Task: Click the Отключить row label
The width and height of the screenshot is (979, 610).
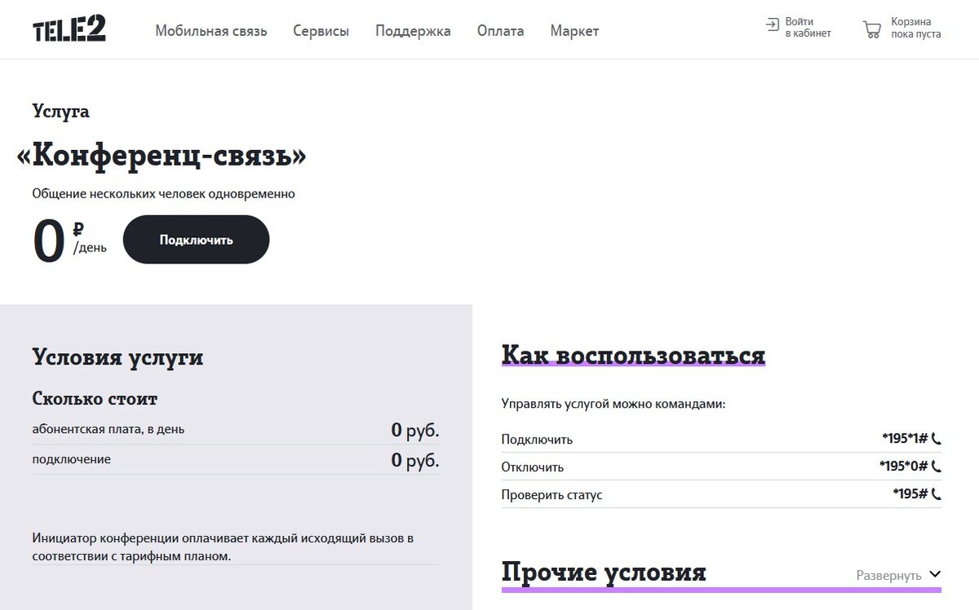Action: coord(533,467)
